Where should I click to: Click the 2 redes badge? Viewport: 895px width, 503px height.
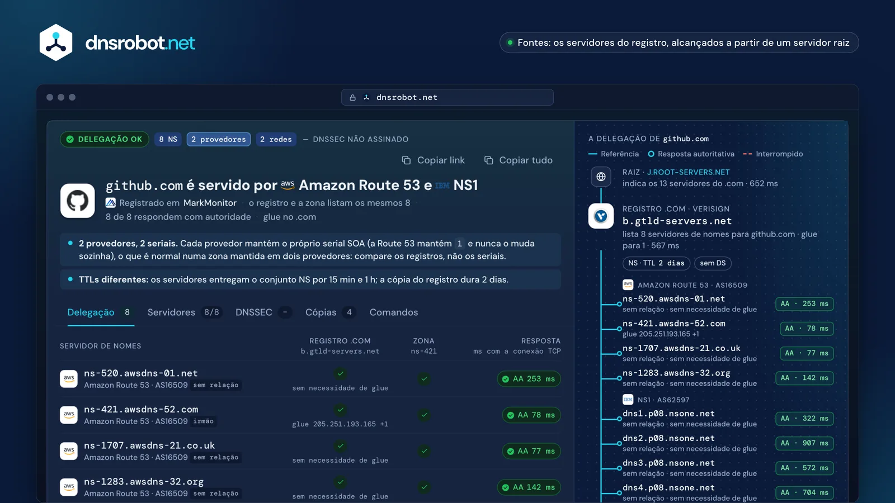(x=276, y=139)
